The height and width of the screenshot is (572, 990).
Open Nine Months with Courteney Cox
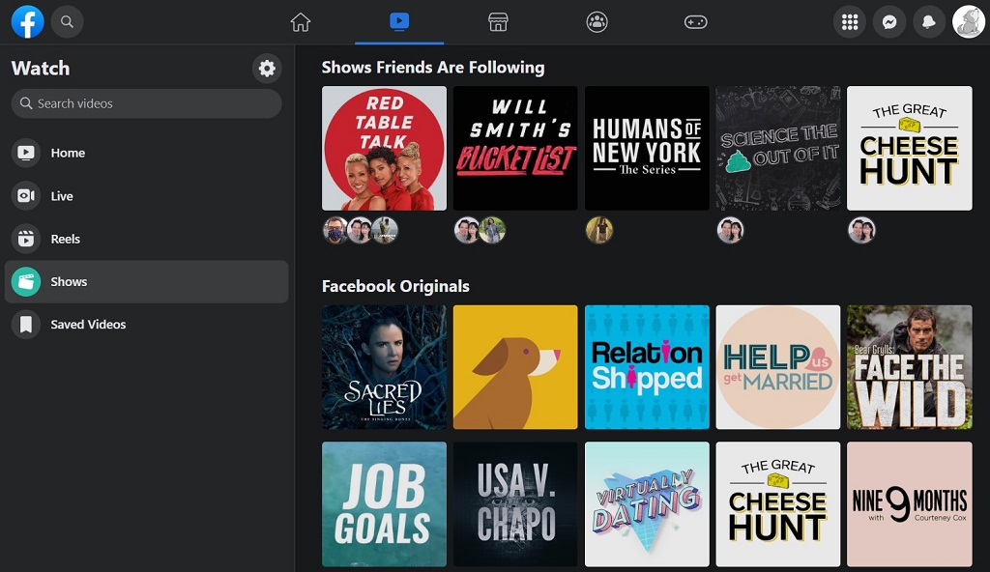(910, 504)
